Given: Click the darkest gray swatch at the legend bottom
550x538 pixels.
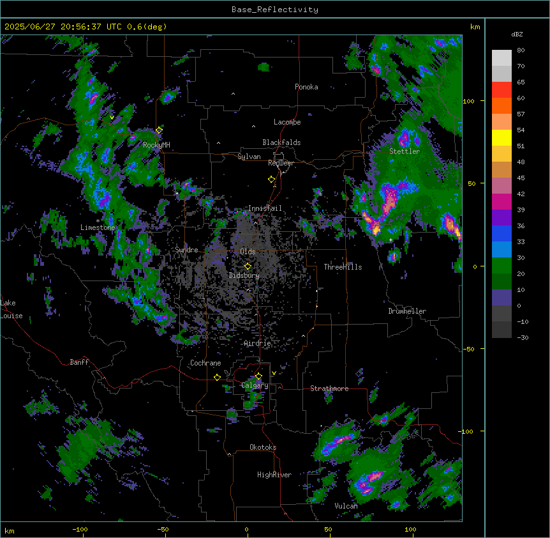Looking at the screenshot, I should tap(502, 330).
